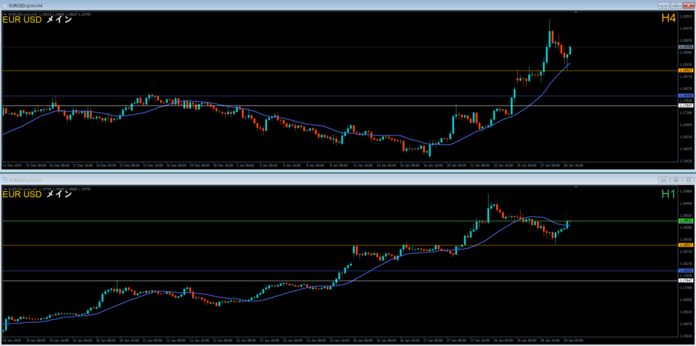This screenshot has height=346, width=696.
Task: Click the 'EUR USD メイン' label on H4 chart
Action: click(x=37, y=20)
